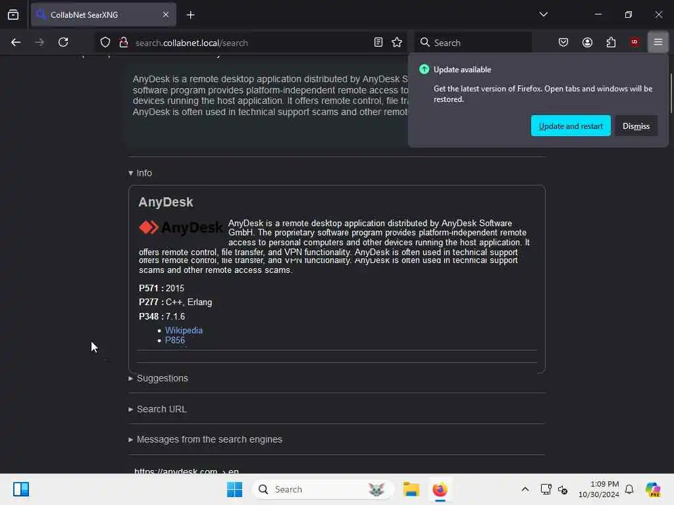
Task: Open the list all tabs chevron
Action: (x=543, y=14)
